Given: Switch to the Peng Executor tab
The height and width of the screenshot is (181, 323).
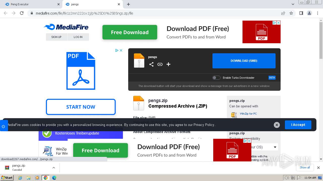Looking at the screenshot, I should (x=31, y=4).
